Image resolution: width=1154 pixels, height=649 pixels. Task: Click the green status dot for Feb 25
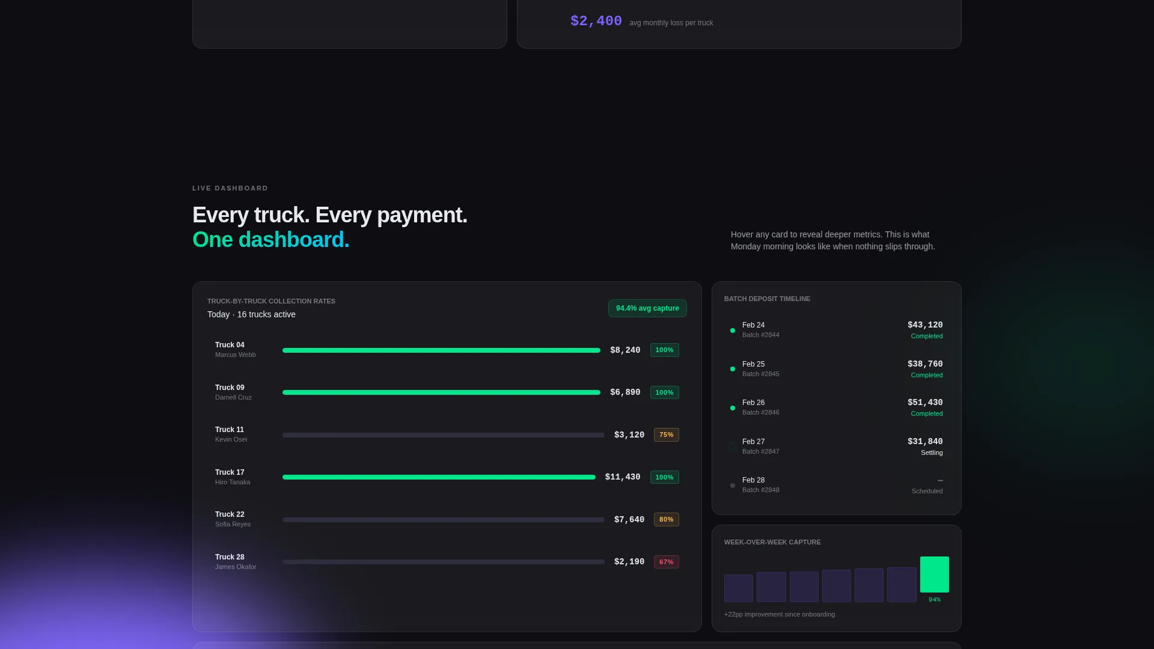point(733,369)
